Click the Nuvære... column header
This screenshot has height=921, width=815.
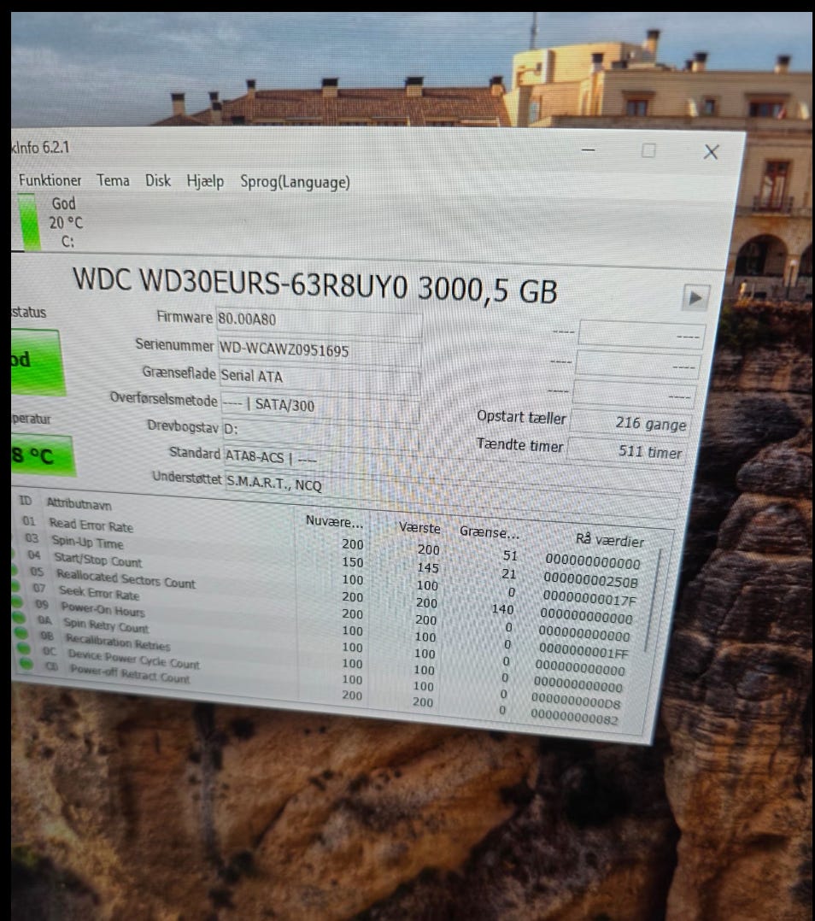coord(334,521)
